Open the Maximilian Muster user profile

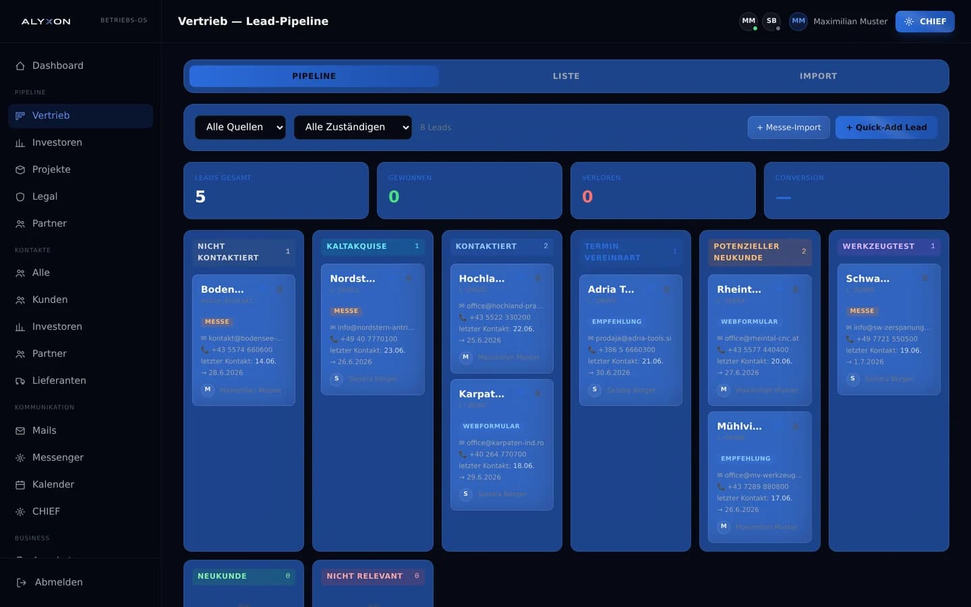click(839, 22)
